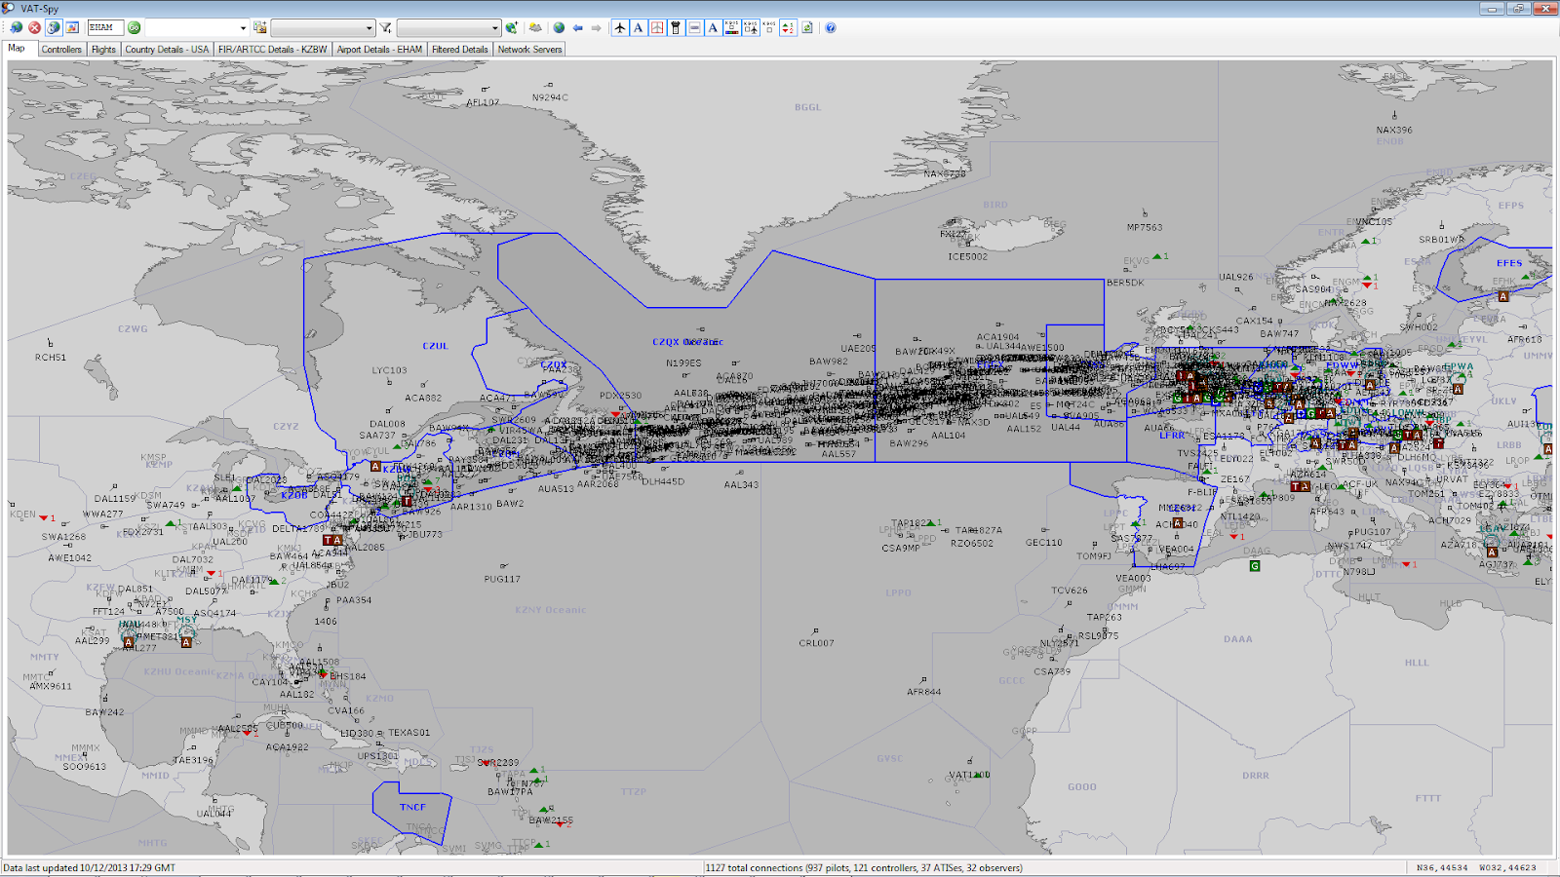Expand the second toolbar combo box
The height and width of the screenshot is (877, 1560).
pos(369,28)
